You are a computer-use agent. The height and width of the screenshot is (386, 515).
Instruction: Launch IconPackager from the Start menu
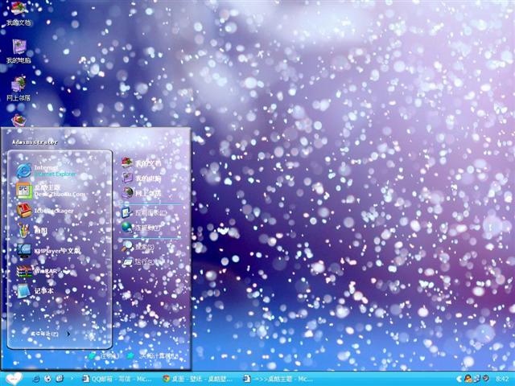coord(46,211)
